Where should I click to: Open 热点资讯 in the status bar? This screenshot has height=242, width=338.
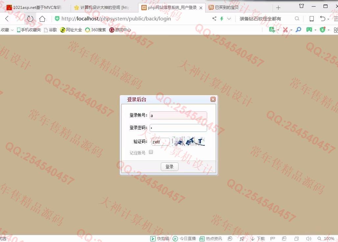211,239
